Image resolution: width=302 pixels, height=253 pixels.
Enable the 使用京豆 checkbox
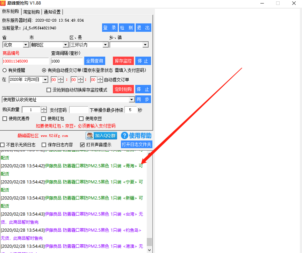tap(81, 118)
